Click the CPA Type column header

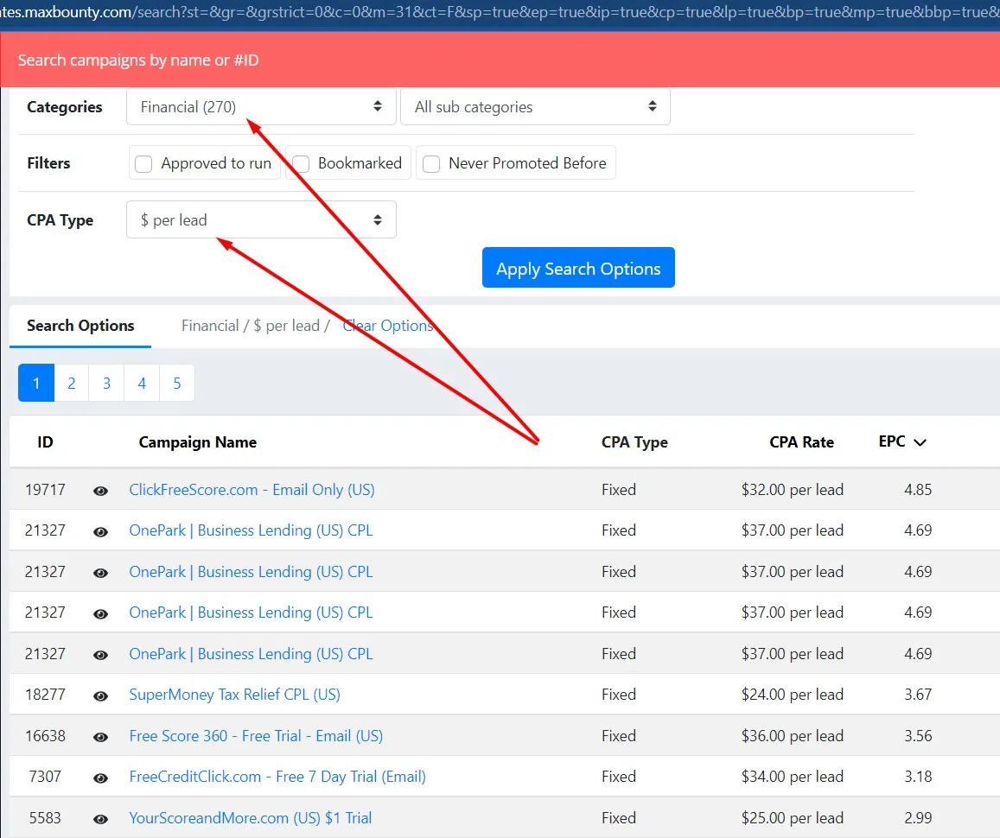click(x=634, y=442)
